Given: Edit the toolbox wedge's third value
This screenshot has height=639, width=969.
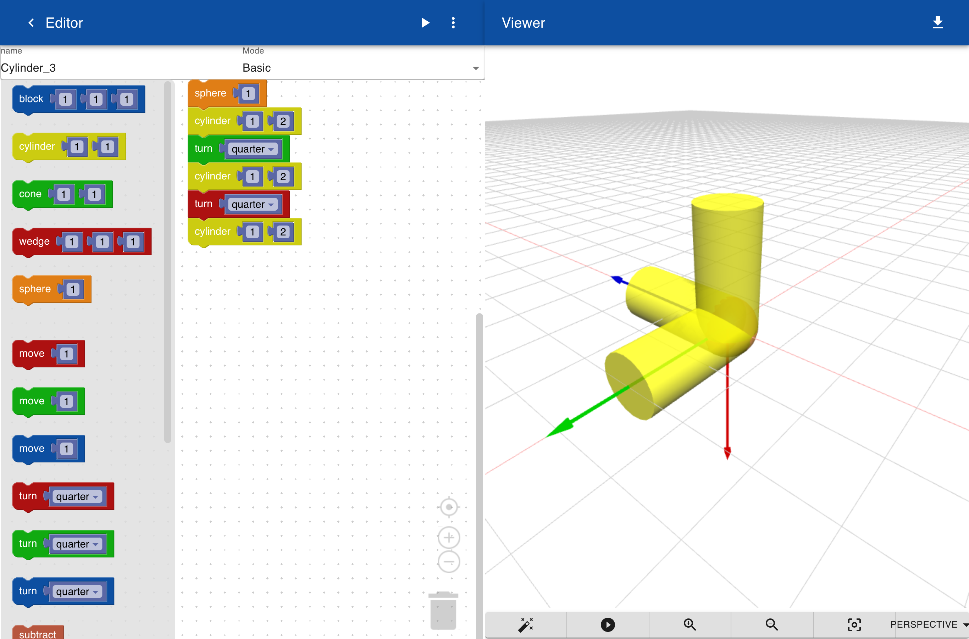Looking at the screenshot, I should [x=133, y=243].
